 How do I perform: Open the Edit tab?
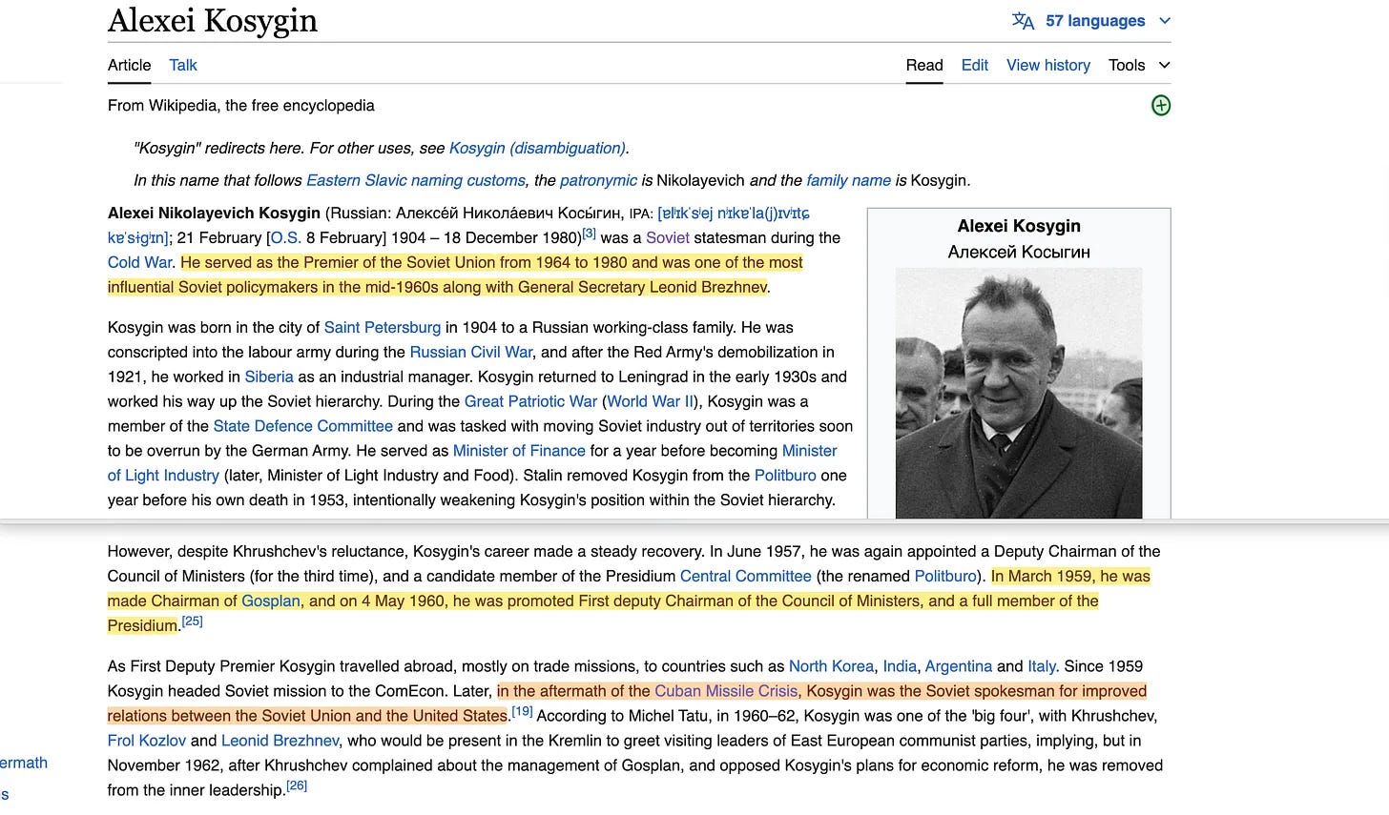coord(974,65)
